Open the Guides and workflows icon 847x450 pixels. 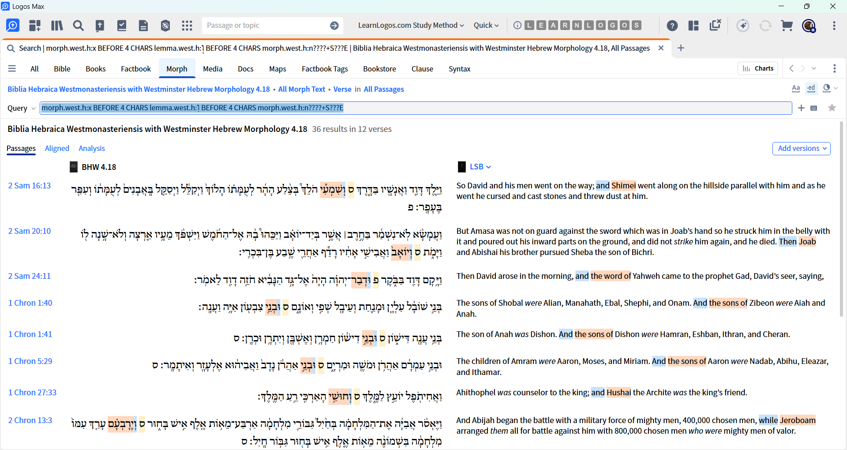tap(35, 26)
